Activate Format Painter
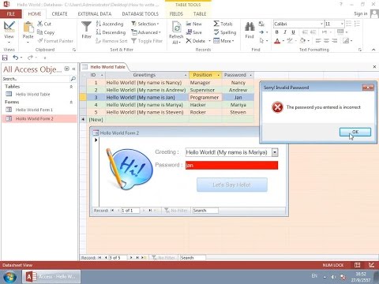The image size is (379, 284). (55, 41)
